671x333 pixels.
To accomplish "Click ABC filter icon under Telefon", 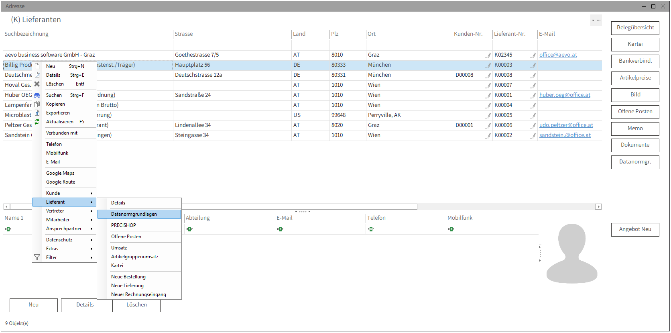I will pos(371,229).
